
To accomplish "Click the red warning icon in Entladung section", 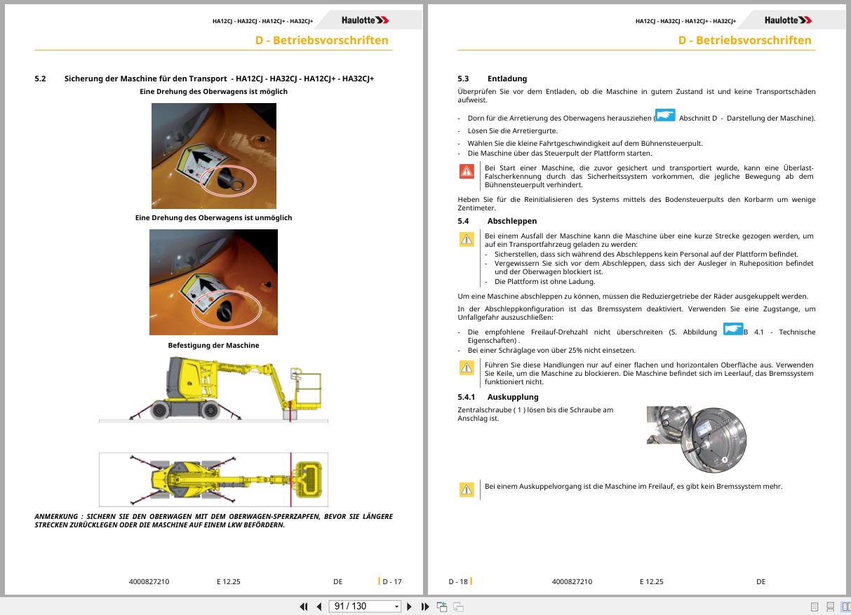I will (467, 170).
